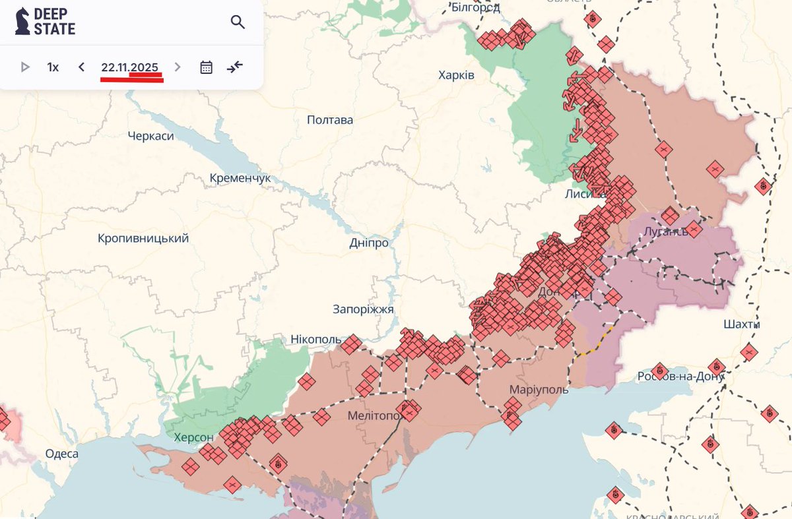Click the Білгород city label

click(476, 7)
